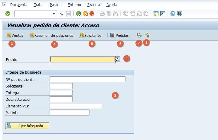Click the Nº pedido cliente field
Screen dimensions: 218x140
point(87,79)
